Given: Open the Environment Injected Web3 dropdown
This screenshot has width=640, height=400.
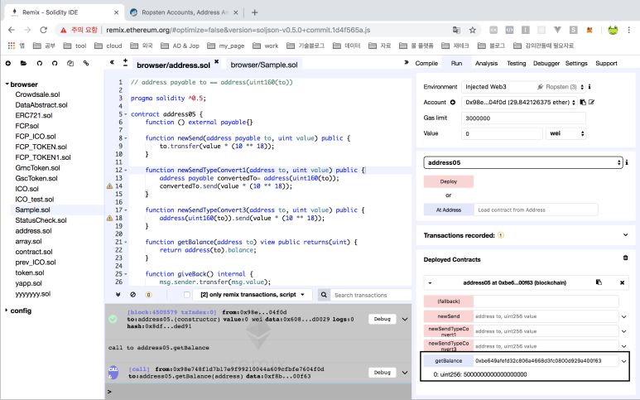Looking at the screenshot, I should coord(523,87).
